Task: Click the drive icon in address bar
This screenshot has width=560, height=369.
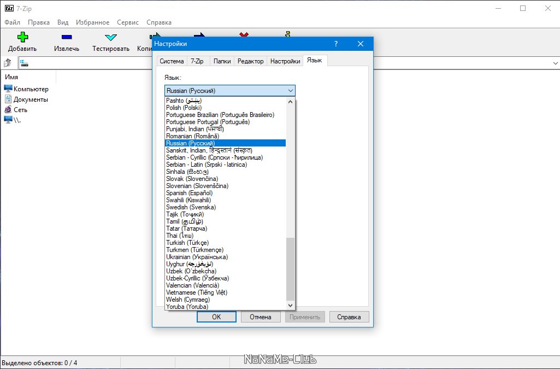Action: point(24,63)
